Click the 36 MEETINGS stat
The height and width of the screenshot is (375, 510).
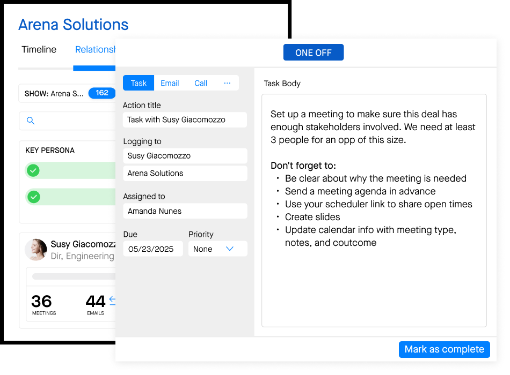point(43,304)
